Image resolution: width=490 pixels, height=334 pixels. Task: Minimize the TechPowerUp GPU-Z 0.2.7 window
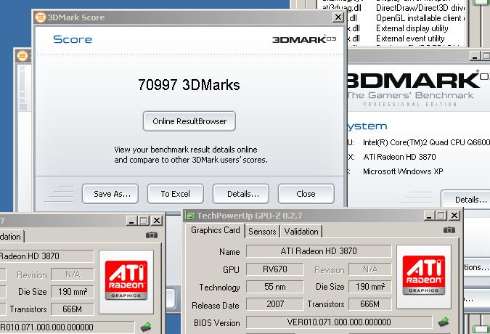[x=429, y=216]
